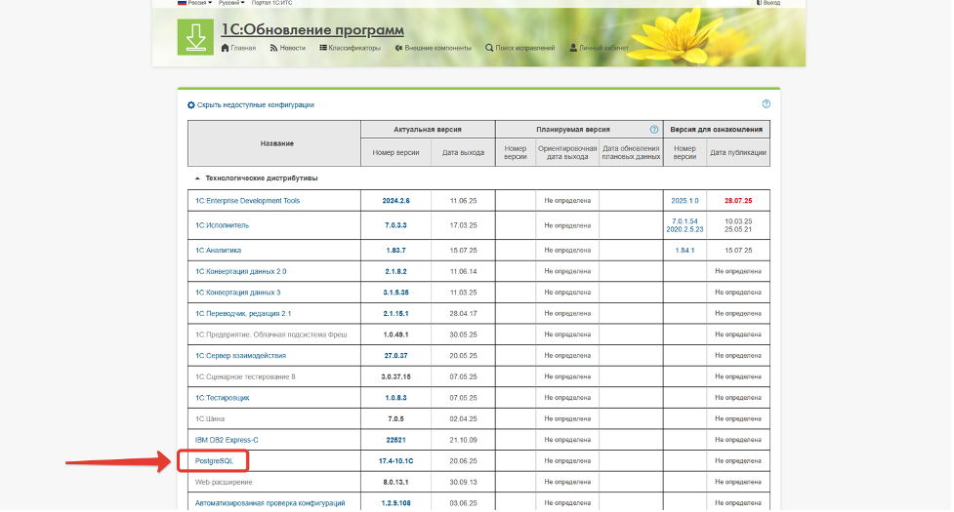Image resolution: width=954 pixels, height=512 pixels.
Task: Open the Россия country dropdown
Action: coord(191,3)
